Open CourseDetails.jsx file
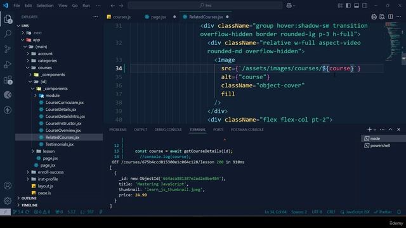The width and height of the screenshot is (406, 228). 61,110
